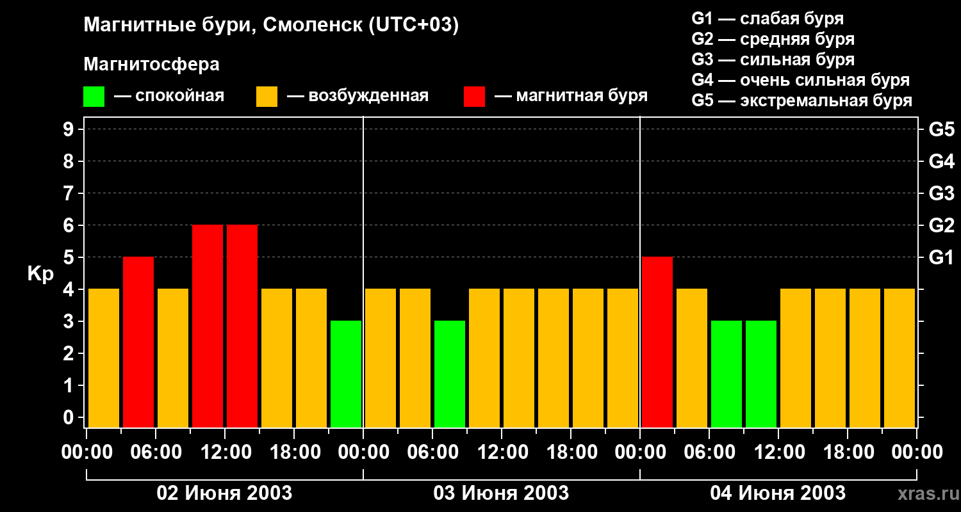The height and width of the screenshot is (512, 961).
Task: Click the '04 Июня 2003' date label
Action: click(778, 493)
